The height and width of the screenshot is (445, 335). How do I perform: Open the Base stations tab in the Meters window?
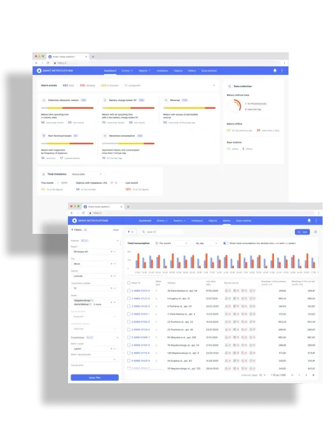point(243,221)
